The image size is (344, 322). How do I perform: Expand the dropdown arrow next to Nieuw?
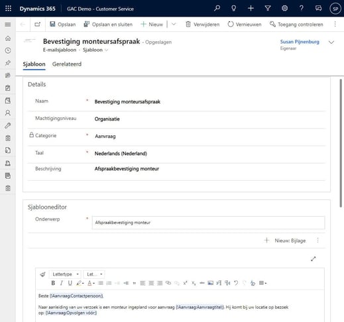pos(174,25)
